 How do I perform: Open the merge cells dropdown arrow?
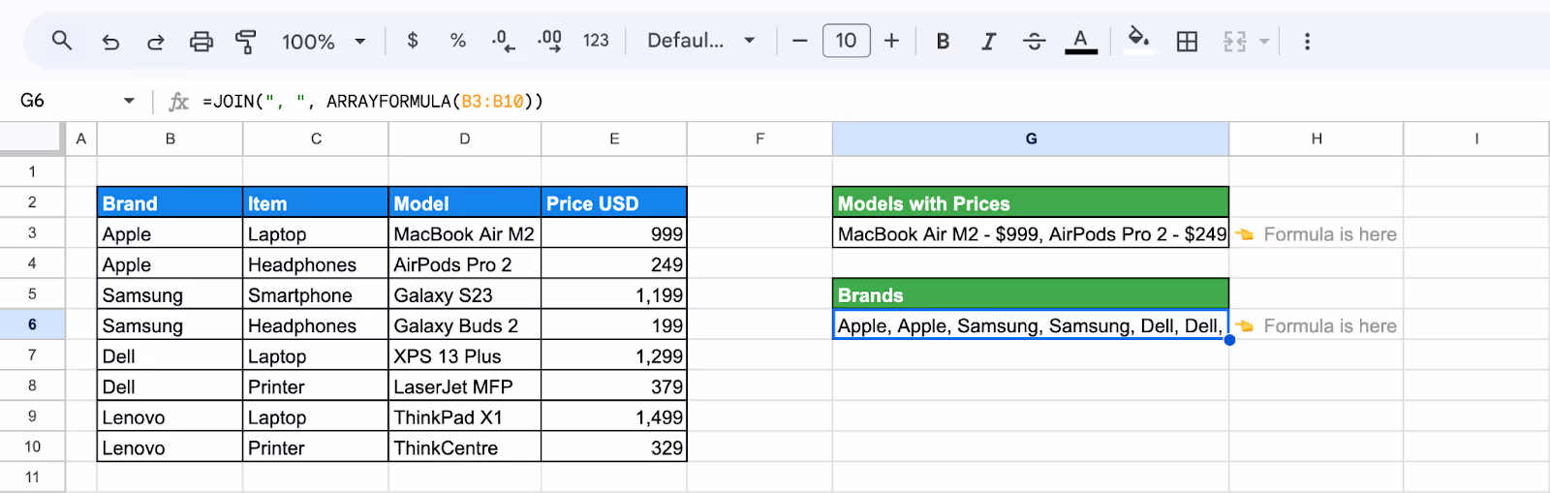(1264, 42)
